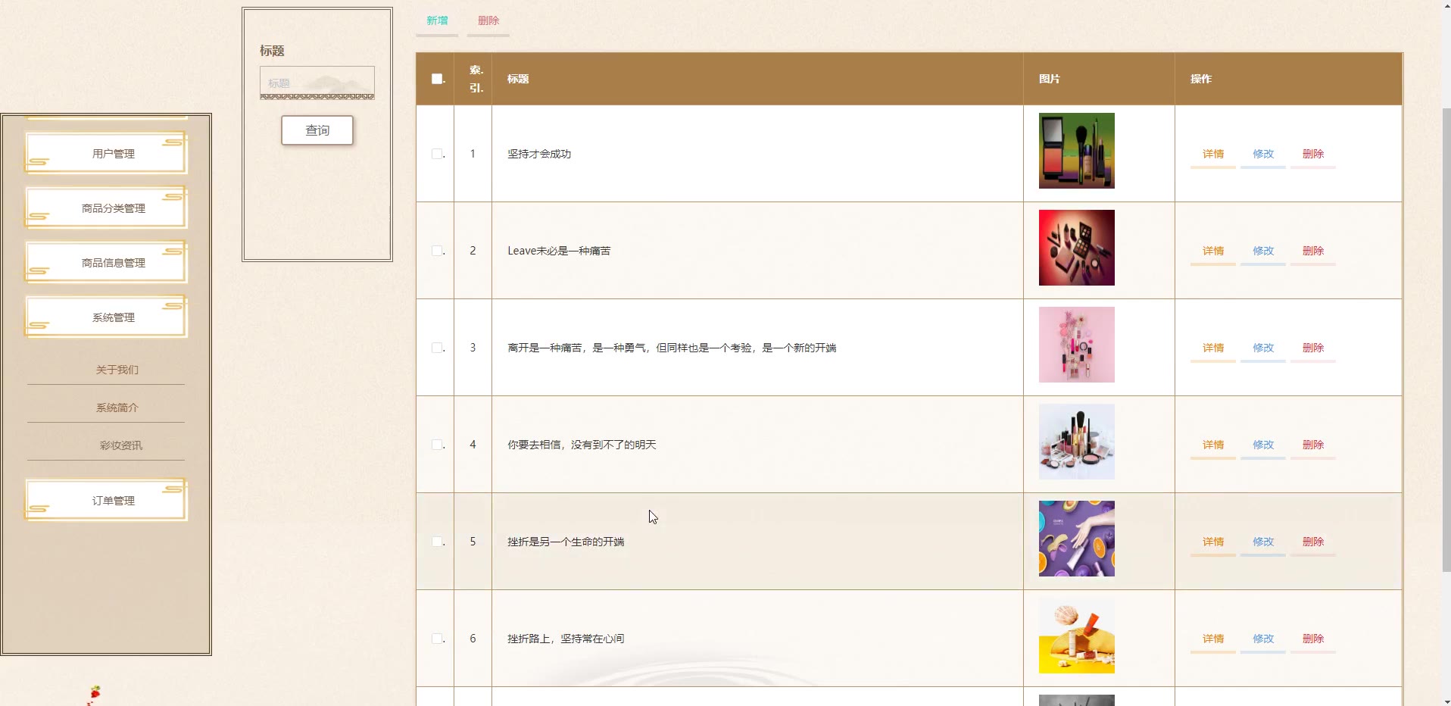Click 修改 for row 6 挫折路上
Image resolution: width=1451 pixels, height=706 pixels.
click(1263, 639)
